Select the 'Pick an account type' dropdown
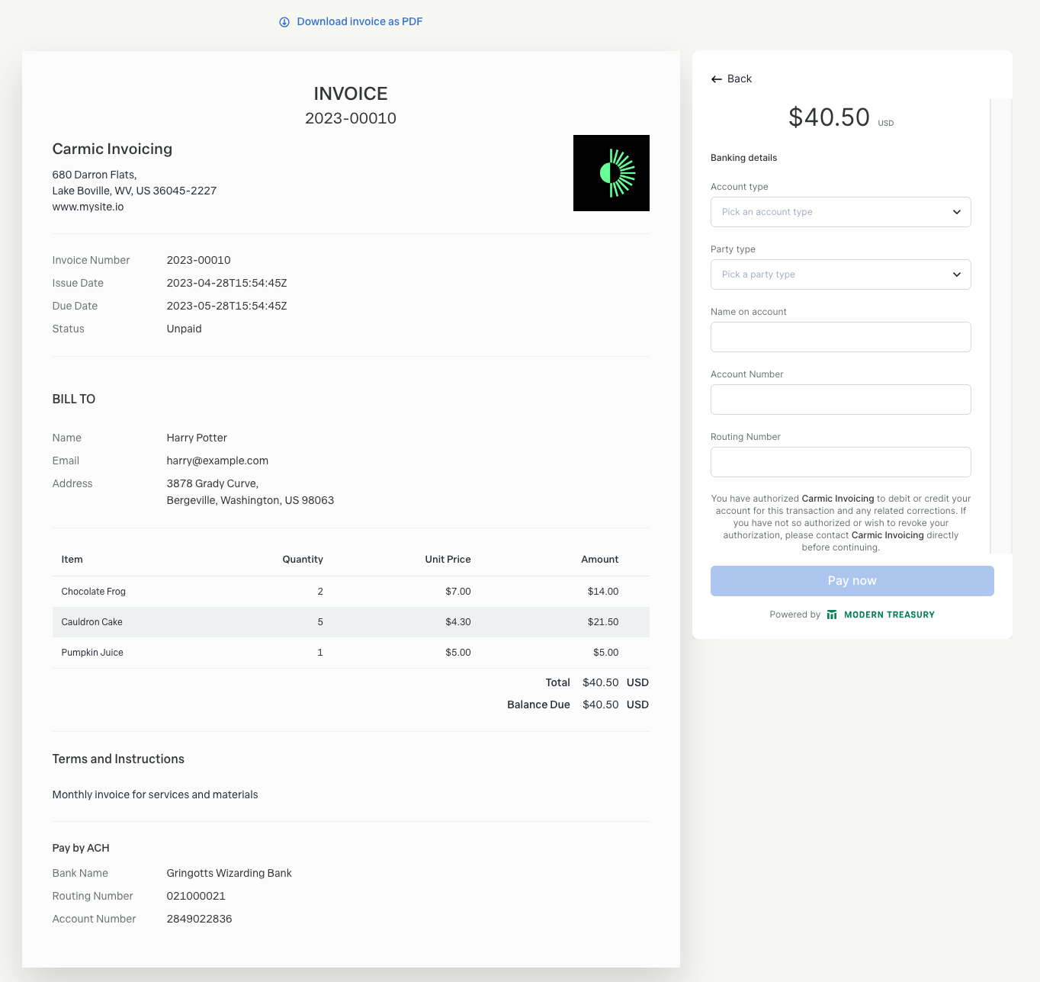Image resolution: width=1040 pixels, height=982 pixels. pyautogui.click(x=840, y=212)
